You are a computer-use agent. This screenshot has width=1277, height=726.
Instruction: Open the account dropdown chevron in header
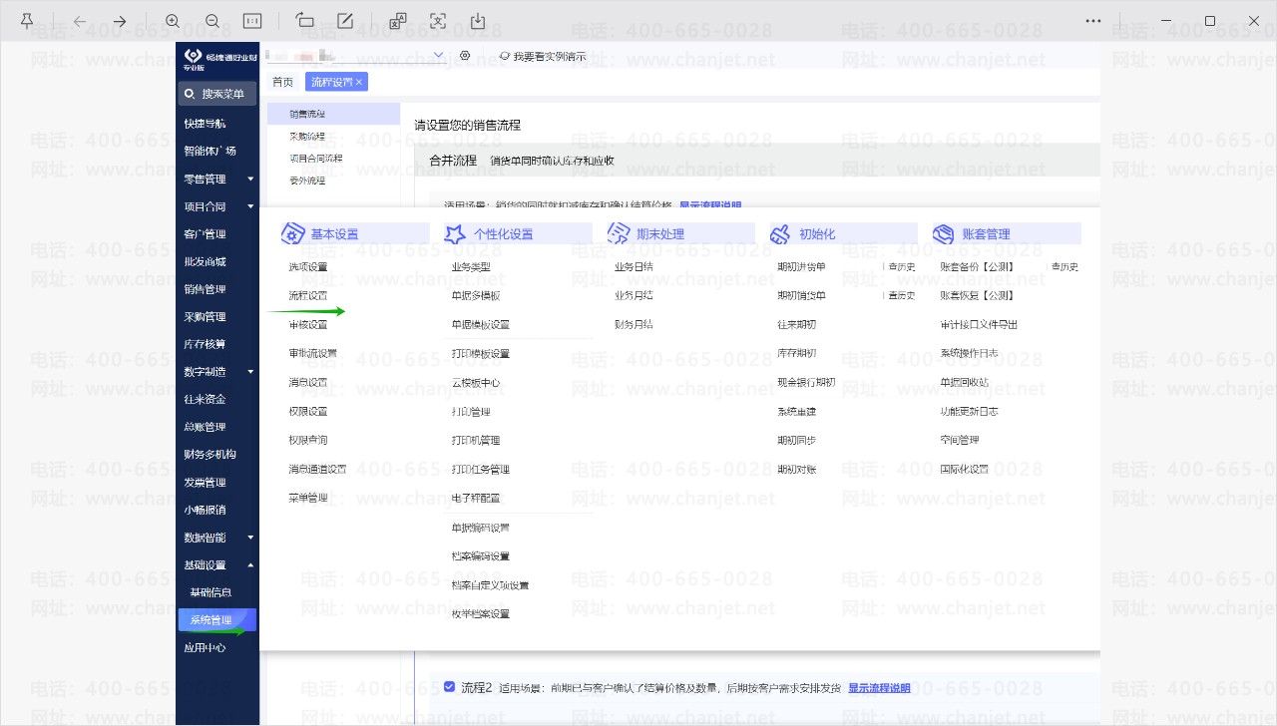[439, 56]
